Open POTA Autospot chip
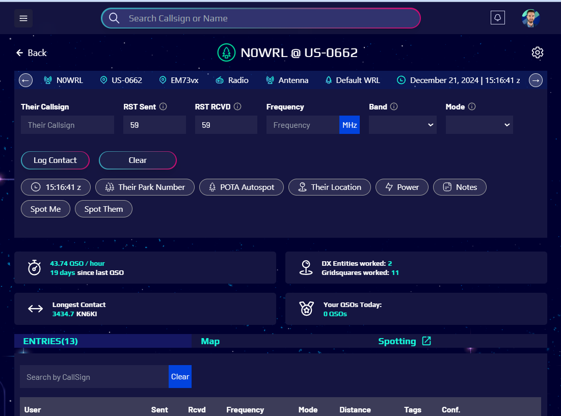 coord(242,187)
